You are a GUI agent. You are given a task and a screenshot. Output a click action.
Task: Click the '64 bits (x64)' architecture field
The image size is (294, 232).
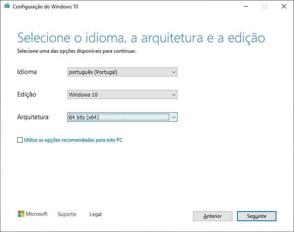[122, 117]
